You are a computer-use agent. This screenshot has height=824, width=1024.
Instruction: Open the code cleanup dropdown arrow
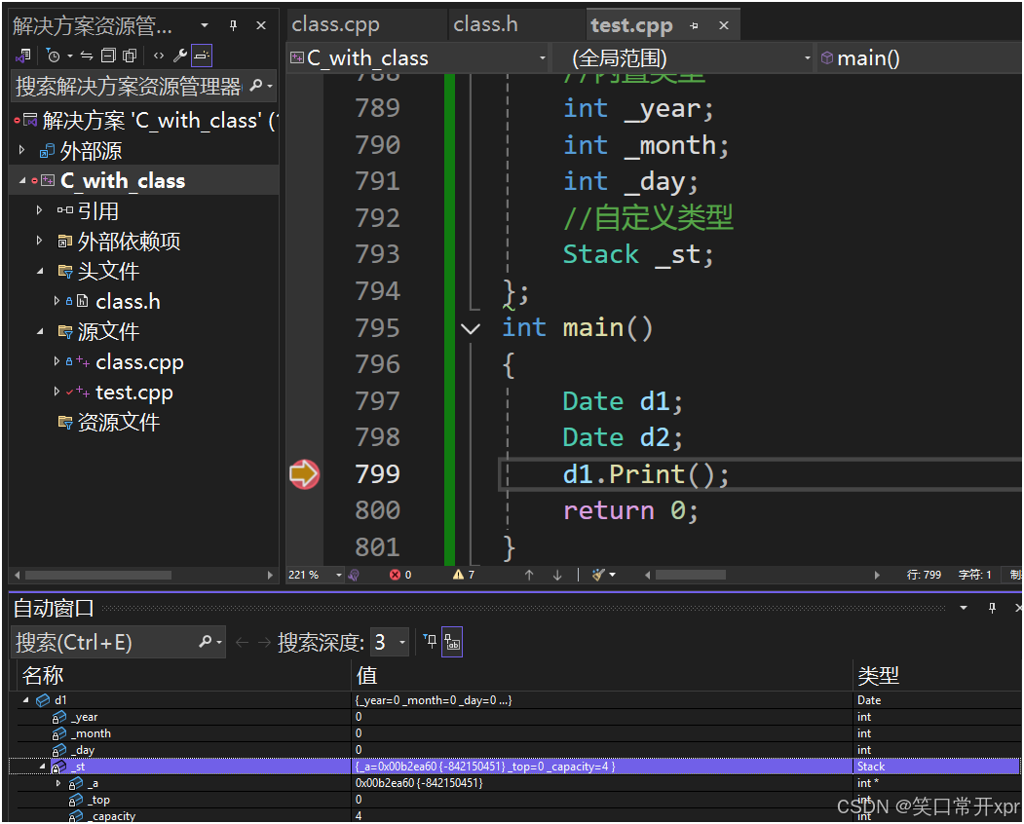coord(613,575)
